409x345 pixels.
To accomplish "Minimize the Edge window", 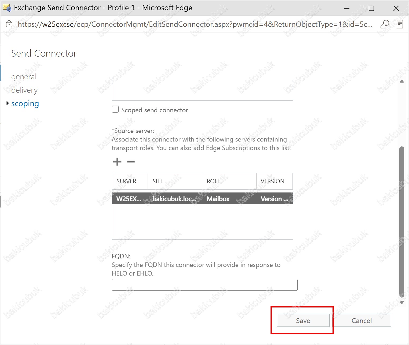I will point(347,8).
